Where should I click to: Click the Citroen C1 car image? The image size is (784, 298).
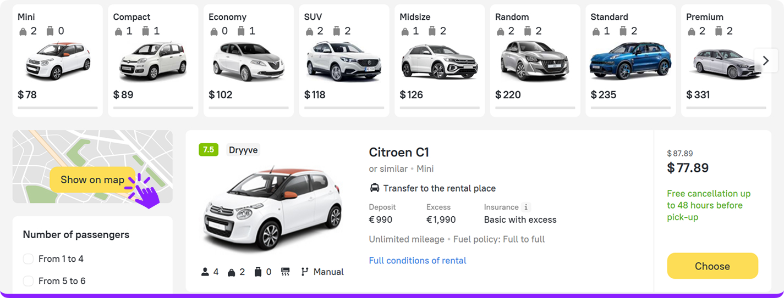tap(273, 209)
